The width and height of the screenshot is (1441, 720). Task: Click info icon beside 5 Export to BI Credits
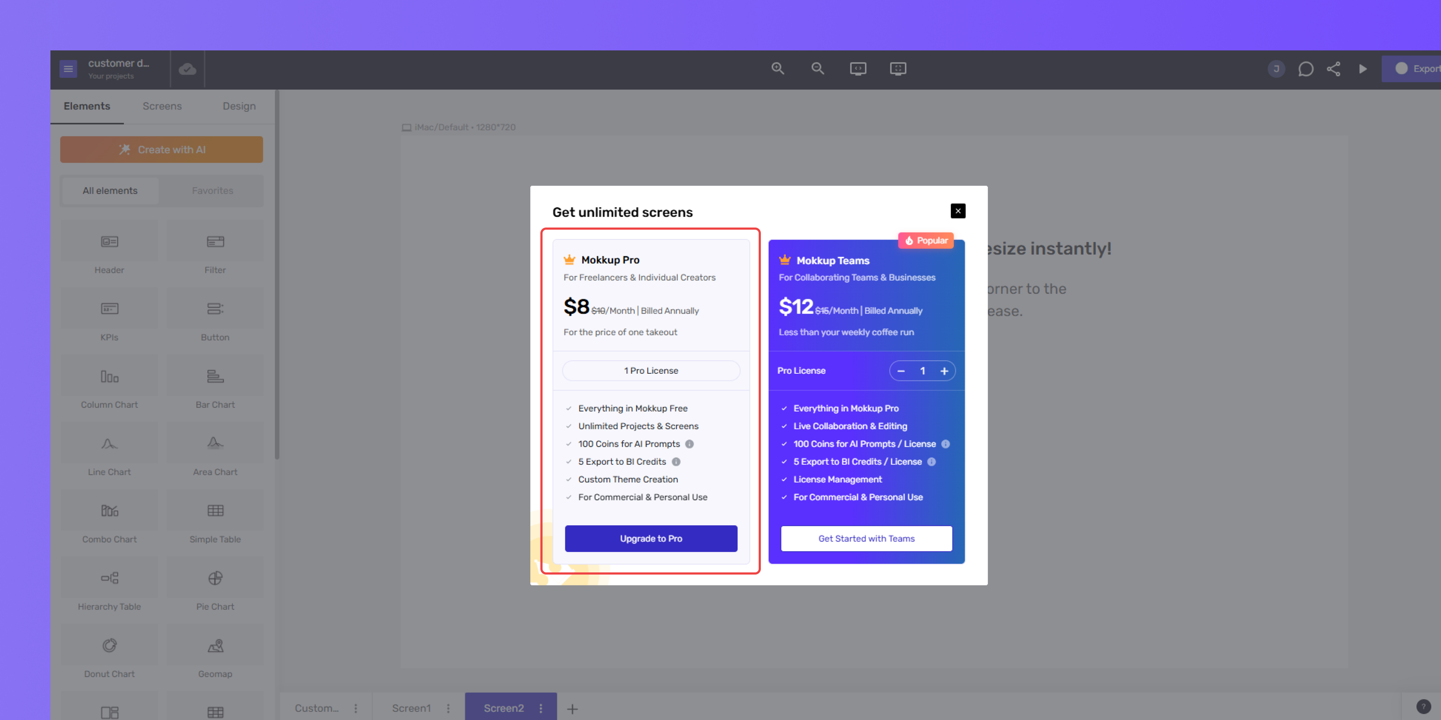point(676,462)
